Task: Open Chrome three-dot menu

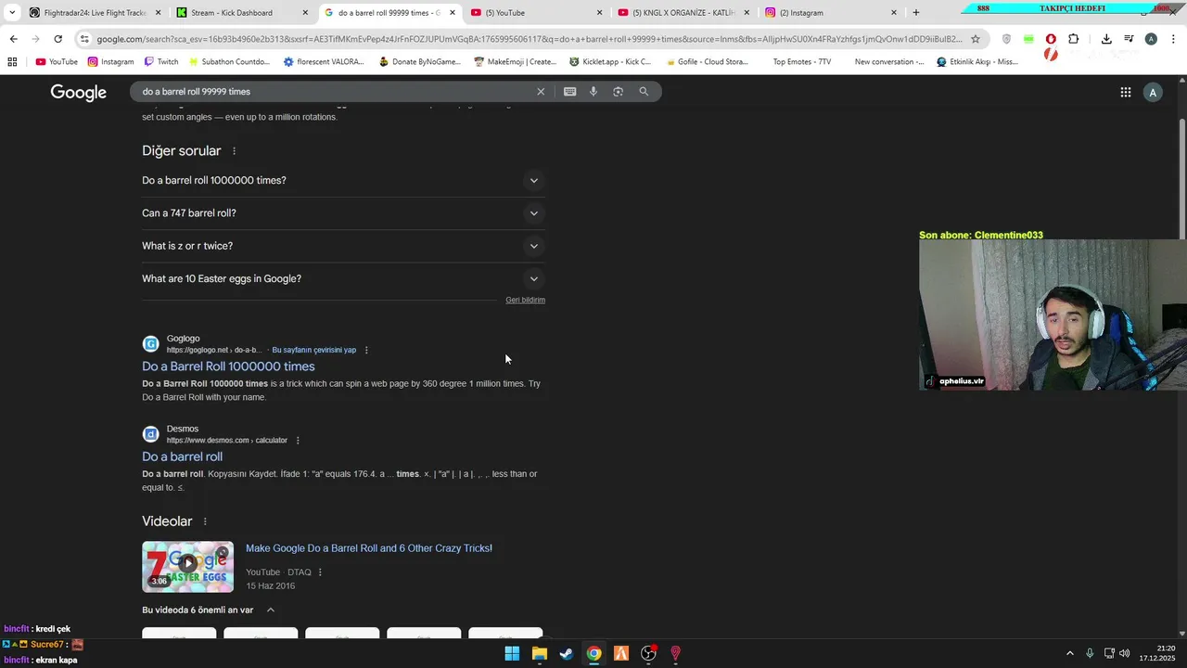Action: 1173,39
